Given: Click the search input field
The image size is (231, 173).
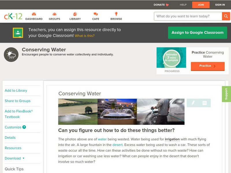Looking at the screenshot, I should tap(188, 16).
